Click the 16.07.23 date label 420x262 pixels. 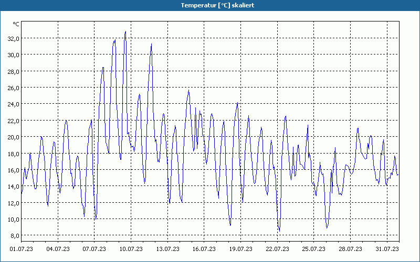204,249
